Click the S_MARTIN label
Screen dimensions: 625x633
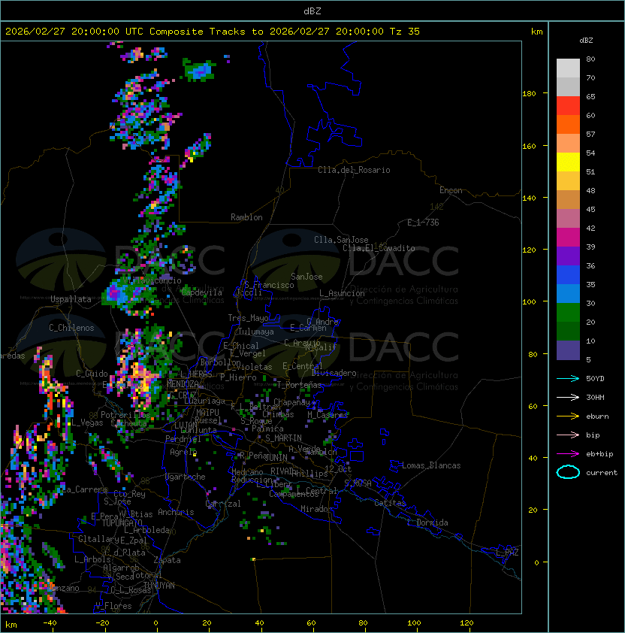coord(283,438)
